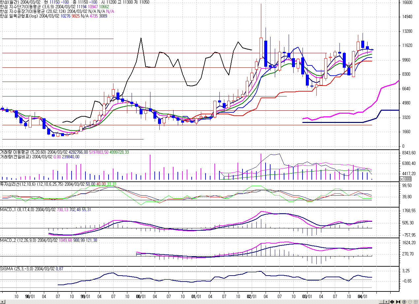Click the chart zoom in plus icon
Image resolution: width=419 pixels, height=304 pixels.
click(x=404, y=302)
